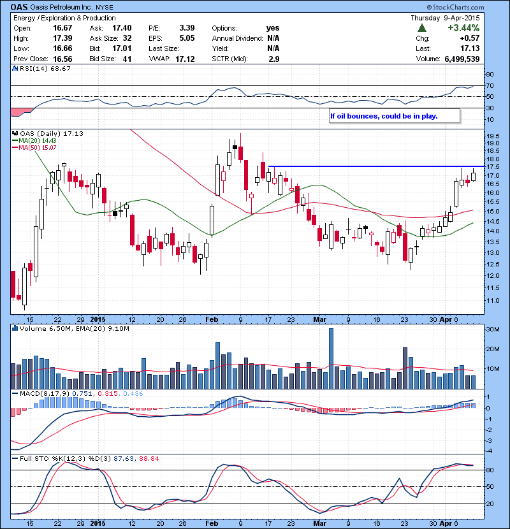Click the MACD(8,17,9) legend label
510x529 pixels.
click(x=45, y=393)
